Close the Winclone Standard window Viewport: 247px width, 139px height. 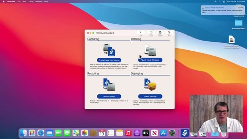(x=88, y=33)
